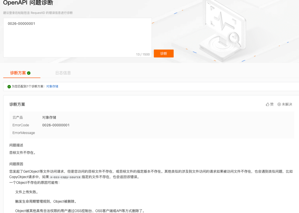Click the orange 诊断 button

click(x=164, y=54)
